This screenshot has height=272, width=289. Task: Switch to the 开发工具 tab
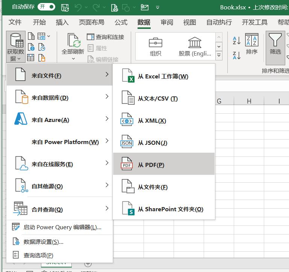[254, 22]
